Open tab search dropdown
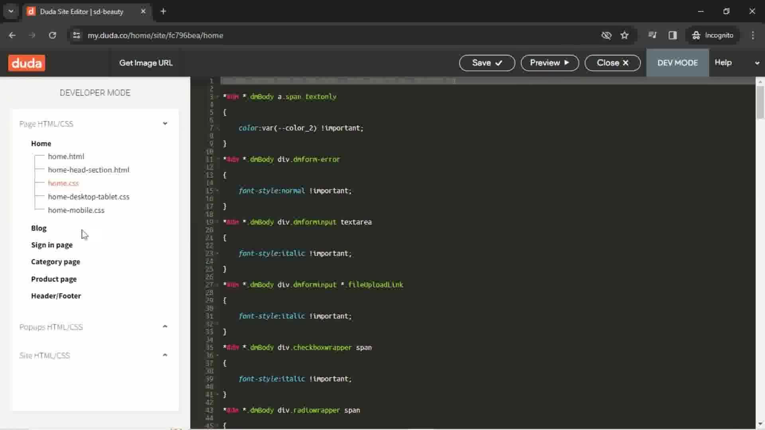This screenshot has height=430, width=765. coord(11,12)
